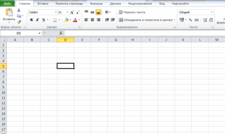Viewport: 225px width, 134px height.
Task: Toggle underline formatting (Ч)
Action: 44,20
